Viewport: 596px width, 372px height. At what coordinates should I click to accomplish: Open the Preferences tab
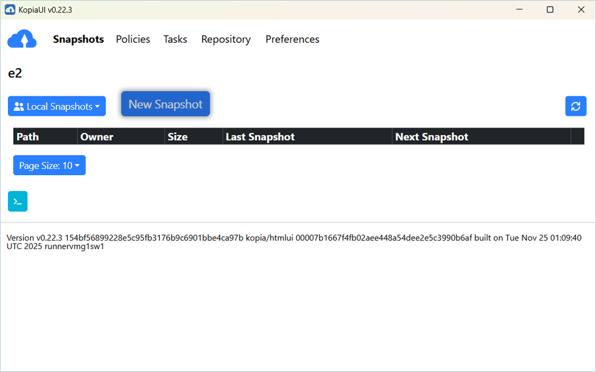(x=292, y=40)
